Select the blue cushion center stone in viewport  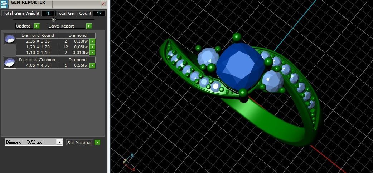240,66
